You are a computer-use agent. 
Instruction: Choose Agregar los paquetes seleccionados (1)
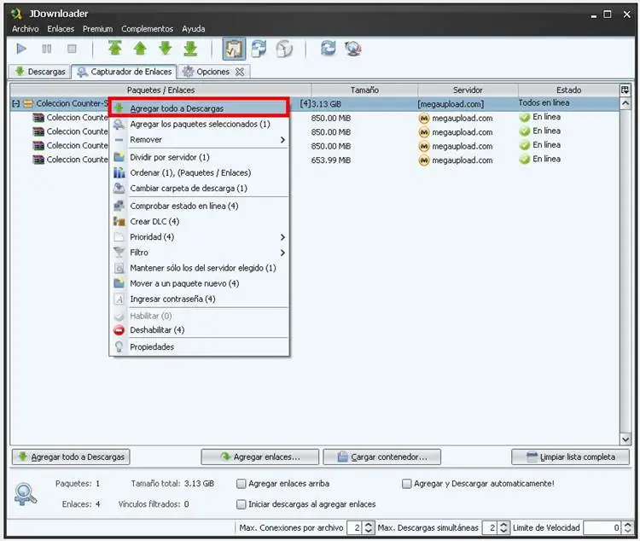coord(199,124)
